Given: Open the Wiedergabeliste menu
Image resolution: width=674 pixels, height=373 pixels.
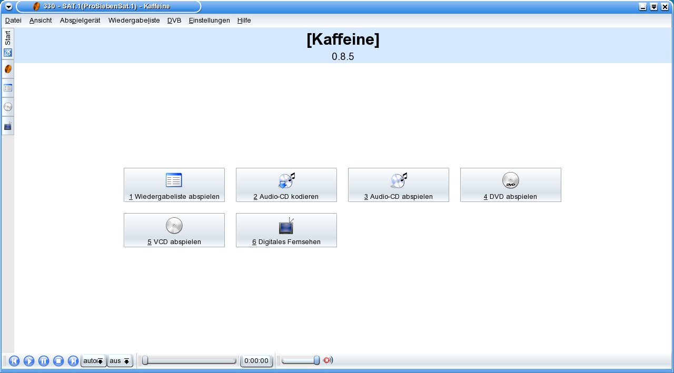Looking at the screenshot, I should point(134,21).
